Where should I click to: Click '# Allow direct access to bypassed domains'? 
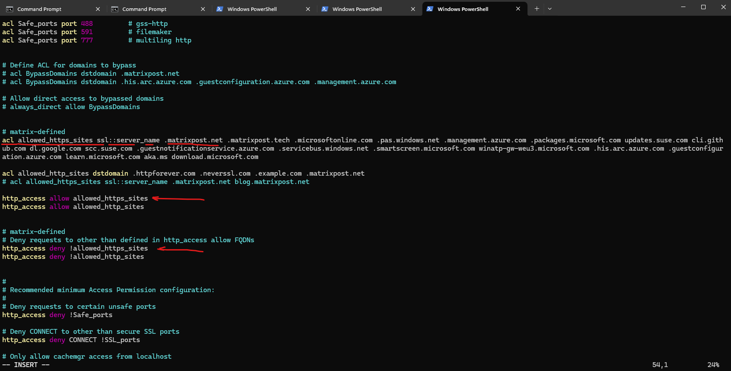(x=83, y=99)
